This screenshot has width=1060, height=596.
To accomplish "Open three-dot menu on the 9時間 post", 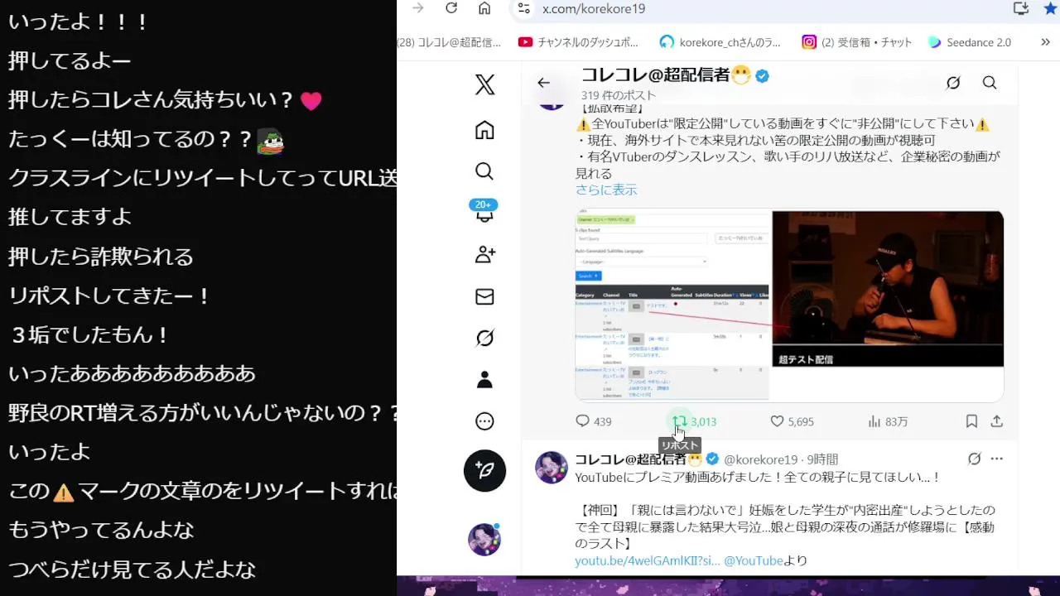I will tap(997, 459).
